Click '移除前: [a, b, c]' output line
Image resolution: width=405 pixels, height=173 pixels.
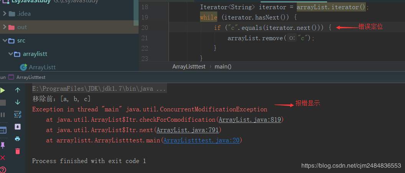point(61,99)
